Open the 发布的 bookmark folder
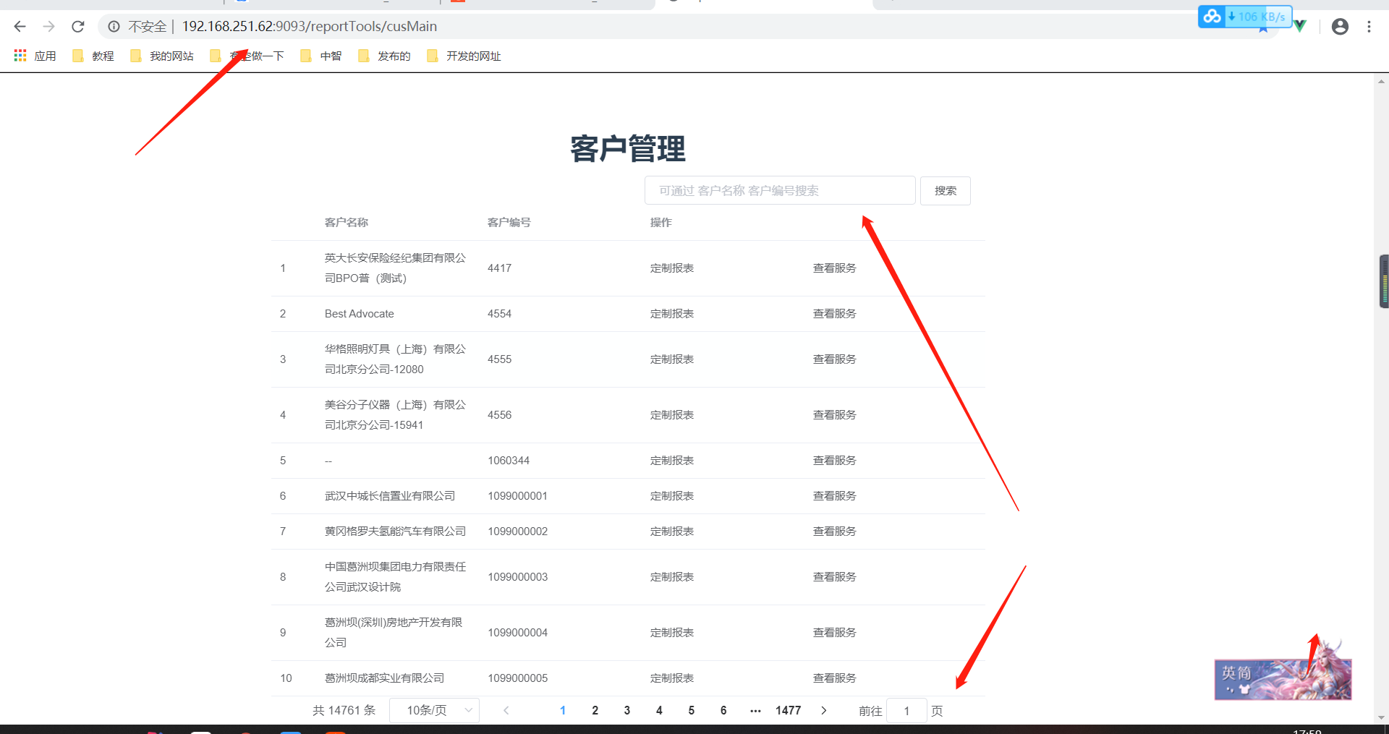 coord(384,56)
